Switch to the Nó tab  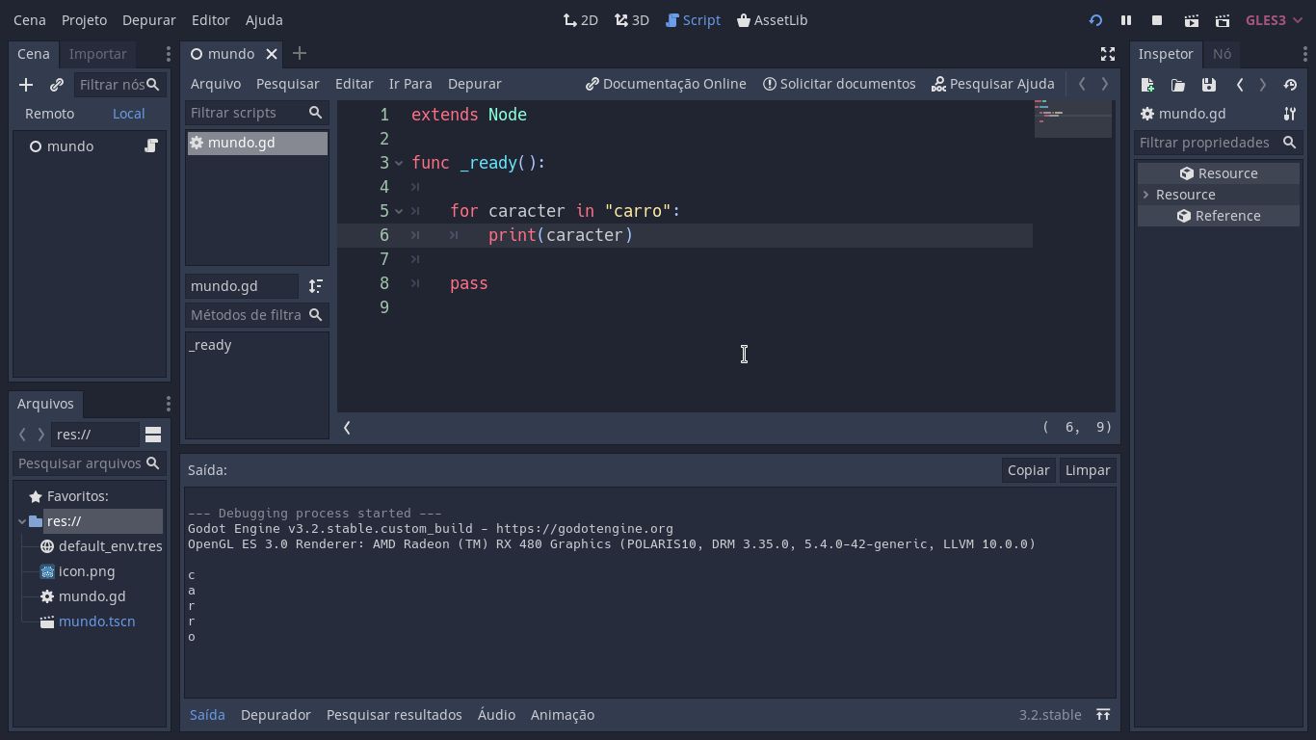[1222, 54]
